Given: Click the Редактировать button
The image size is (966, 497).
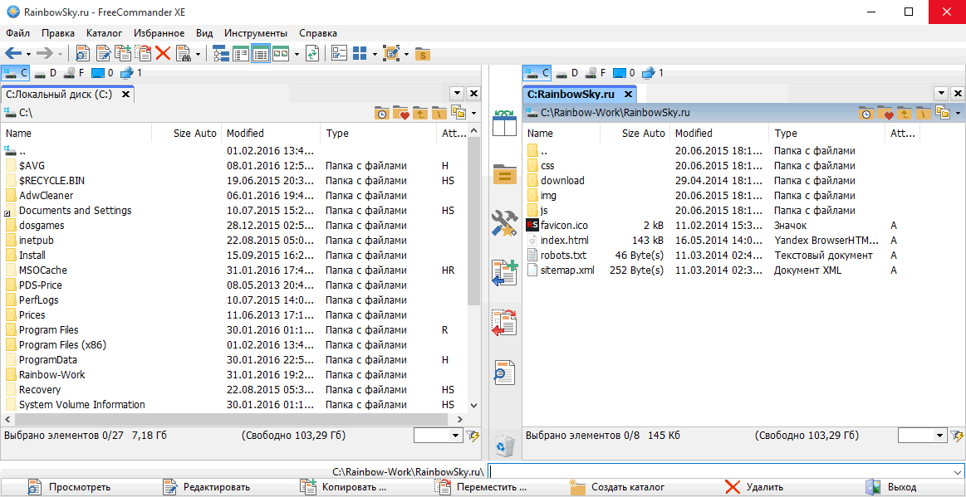Looking at the screenshot, I should click(206, 488).
